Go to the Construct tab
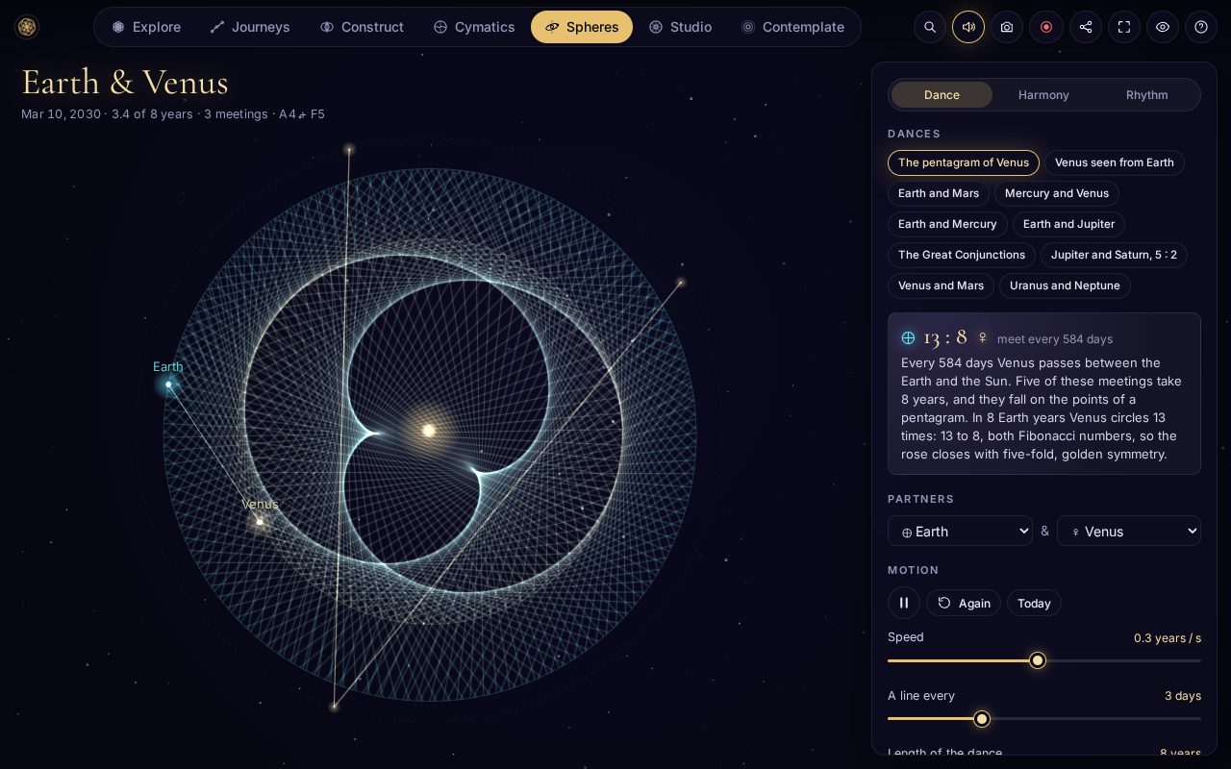The image size is (1231, 769). pos(362,27)
